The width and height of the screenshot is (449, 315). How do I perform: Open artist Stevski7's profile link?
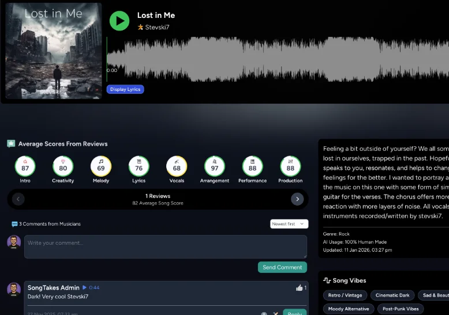pos(157,27)
